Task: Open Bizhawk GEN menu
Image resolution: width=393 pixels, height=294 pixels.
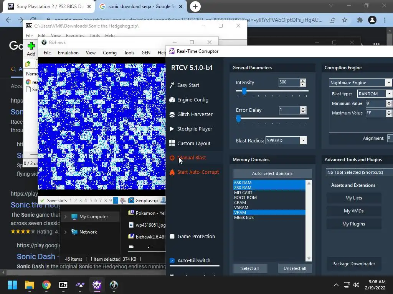Action: coord(146,53)
